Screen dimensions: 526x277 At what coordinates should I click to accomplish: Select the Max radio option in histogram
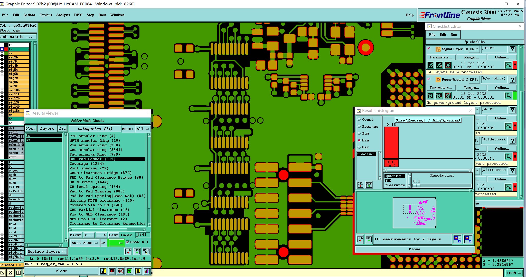[359, 147]
